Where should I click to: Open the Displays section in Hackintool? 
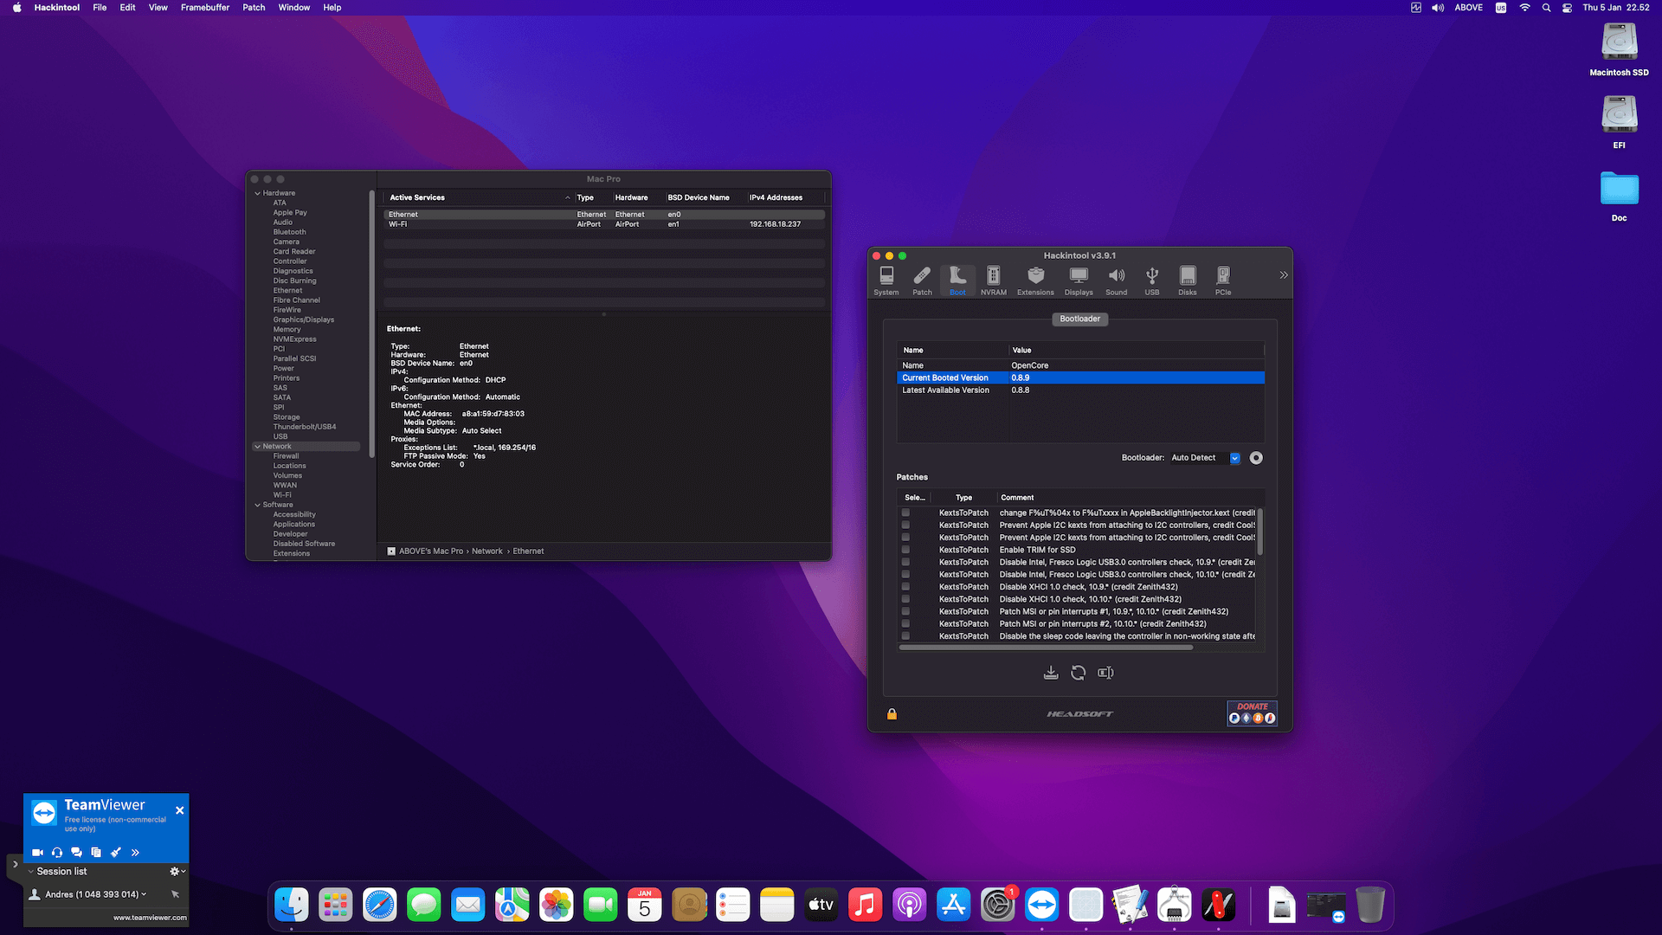click(x=1079, y=280)
